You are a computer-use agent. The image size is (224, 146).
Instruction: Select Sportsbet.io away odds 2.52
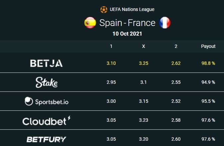pyautogui.click(x=176, y=101)
